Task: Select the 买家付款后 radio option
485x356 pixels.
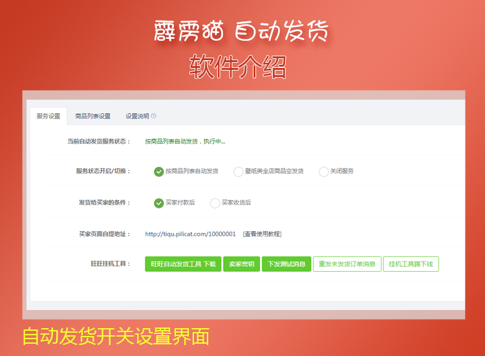Action: coord(158,203)
